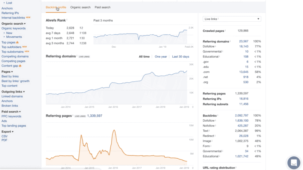Collapse the Paid search sidebar section
This screenshot has width=303, height=170.
click(11, 112)
